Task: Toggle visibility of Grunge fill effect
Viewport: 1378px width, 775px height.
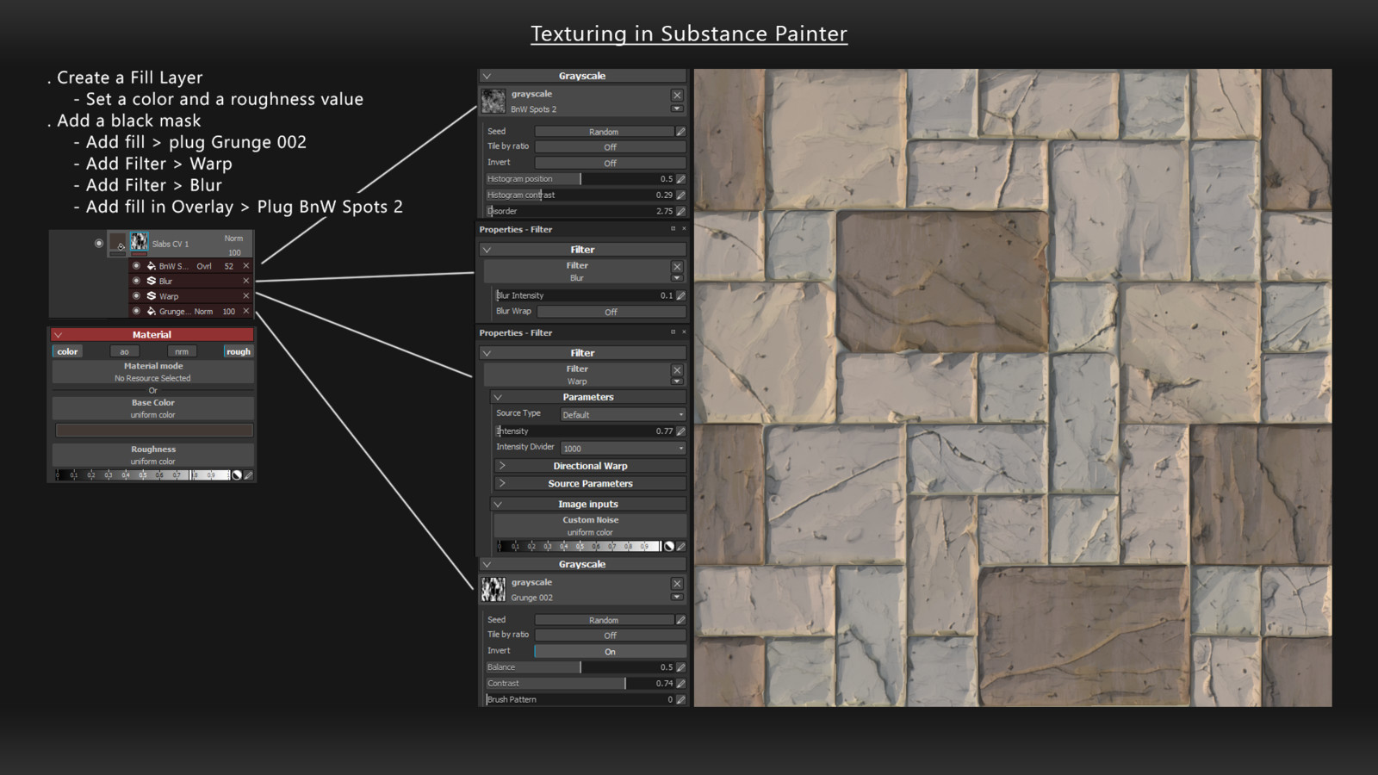Action: (136, 311)
